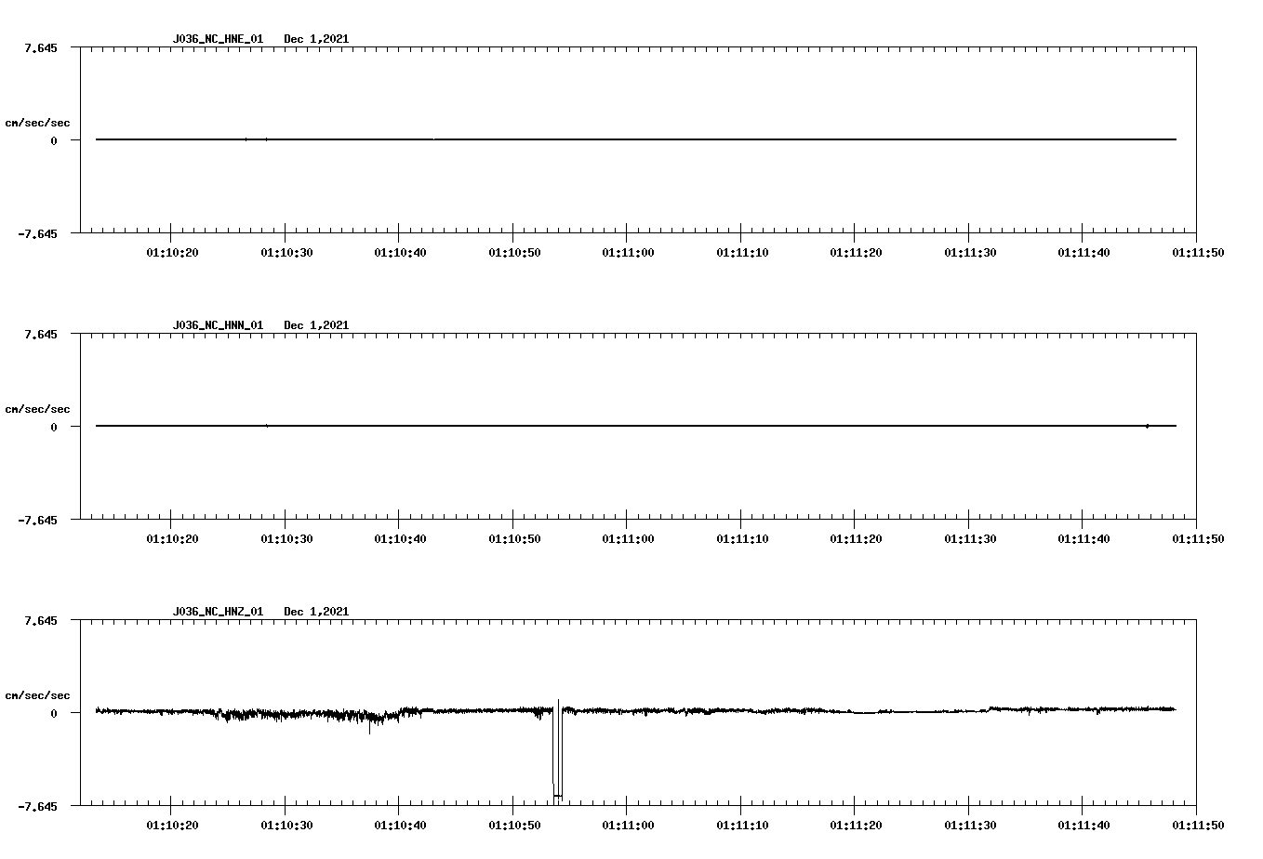Click the 7.645 upper limit on the HNN axis
This screenshot has height=859, width=1263.
click(40, 334)
